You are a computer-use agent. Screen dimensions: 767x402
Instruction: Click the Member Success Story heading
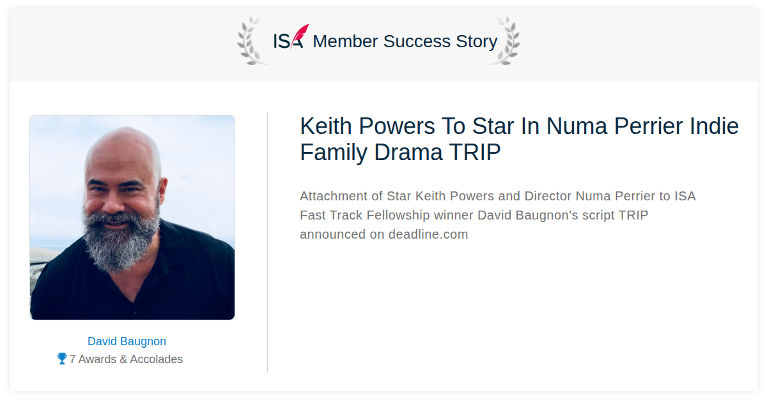[405, 41]
